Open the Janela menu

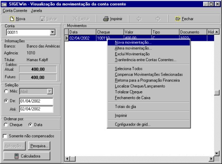[36, 11]
